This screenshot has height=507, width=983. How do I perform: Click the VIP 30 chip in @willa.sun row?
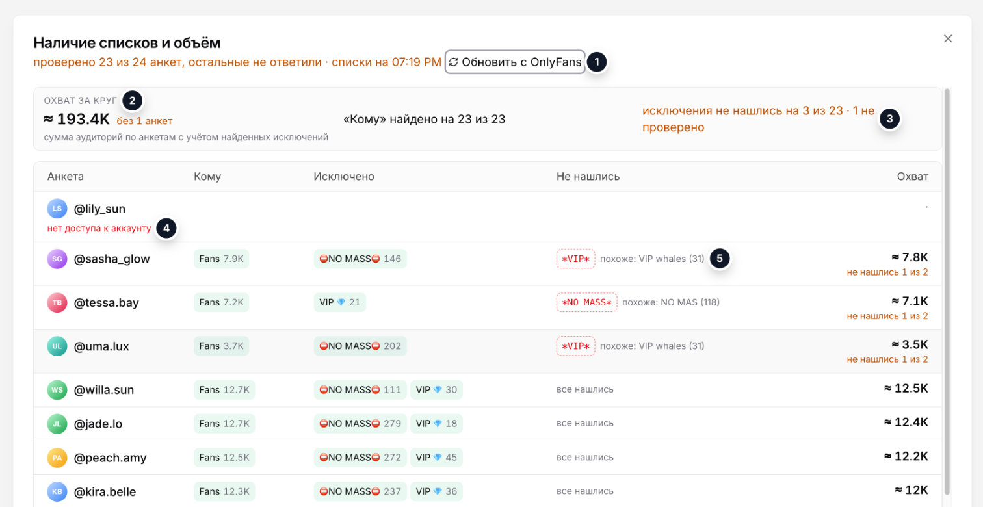(436, 390)
